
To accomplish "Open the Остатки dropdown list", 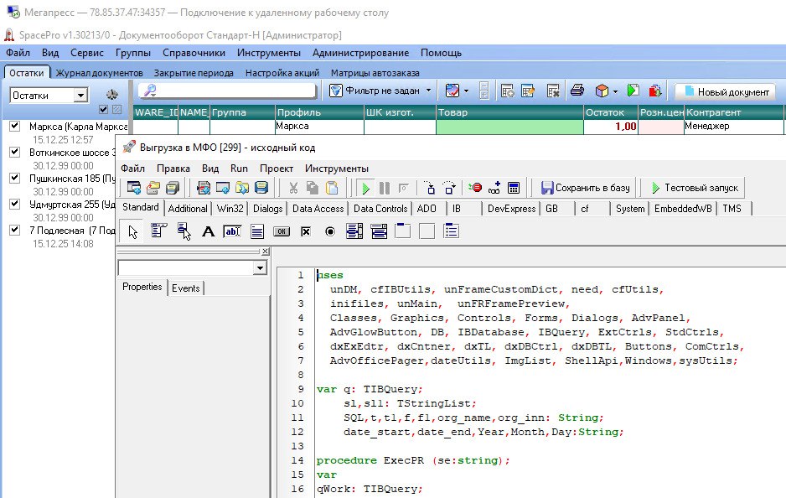I will tap(80, 96).
